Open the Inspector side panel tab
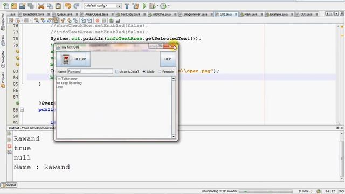 [3, 22]
